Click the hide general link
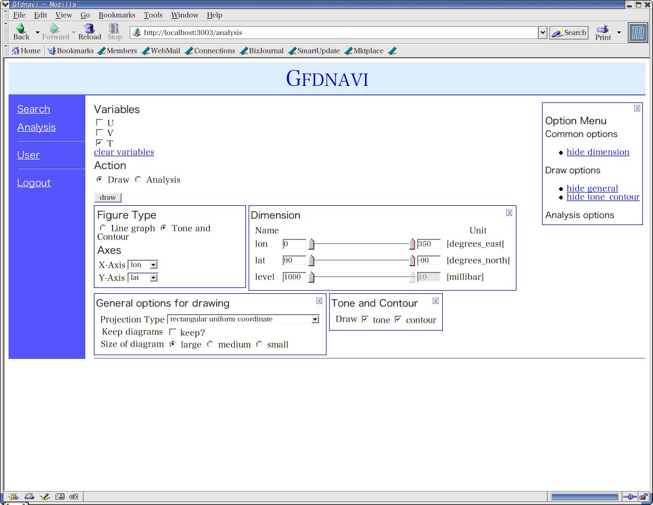This screenshot has height=505, width=653. coord(592,188)
